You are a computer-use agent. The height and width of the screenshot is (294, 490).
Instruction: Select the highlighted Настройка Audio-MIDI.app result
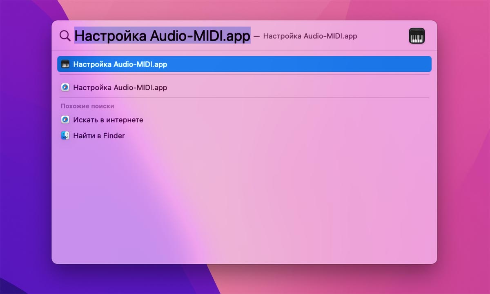tap(244, 64)
